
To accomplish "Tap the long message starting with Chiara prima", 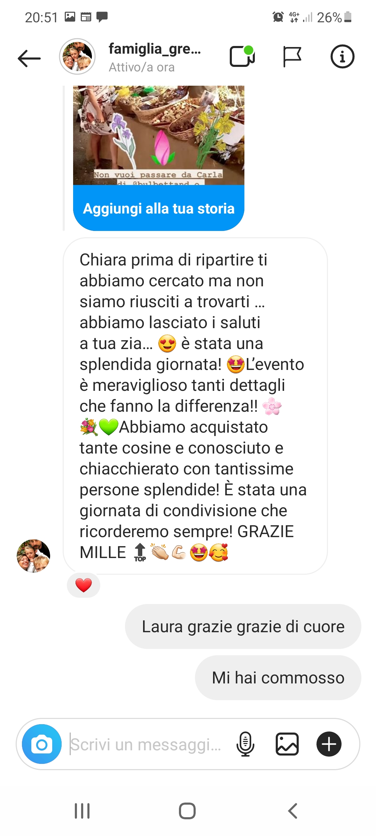I will point(195,406).
